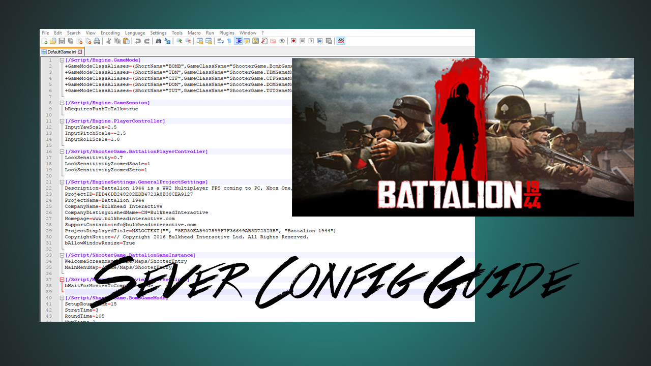The height and width of the screenshot is (366, 651).
Task: Start macro recording with the red record icon
Action: [293, 41]
